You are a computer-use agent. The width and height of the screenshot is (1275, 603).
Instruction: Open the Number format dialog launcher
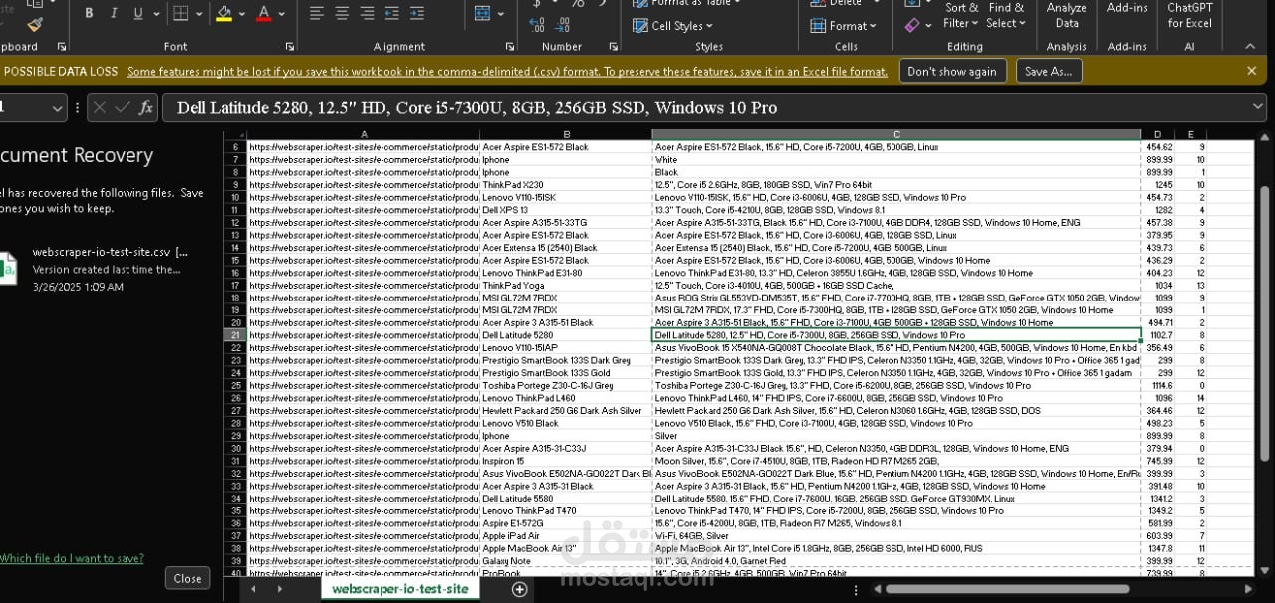point(616,47)
